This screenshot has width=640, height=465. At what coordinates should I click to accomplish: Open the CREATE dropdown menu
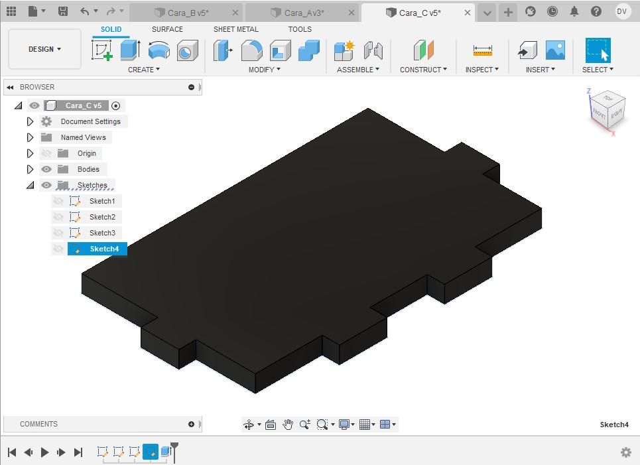pos(144,70)
